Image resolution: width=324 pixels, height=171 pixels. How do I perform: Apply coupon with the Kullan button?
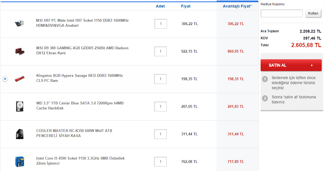tap(313, 13)
